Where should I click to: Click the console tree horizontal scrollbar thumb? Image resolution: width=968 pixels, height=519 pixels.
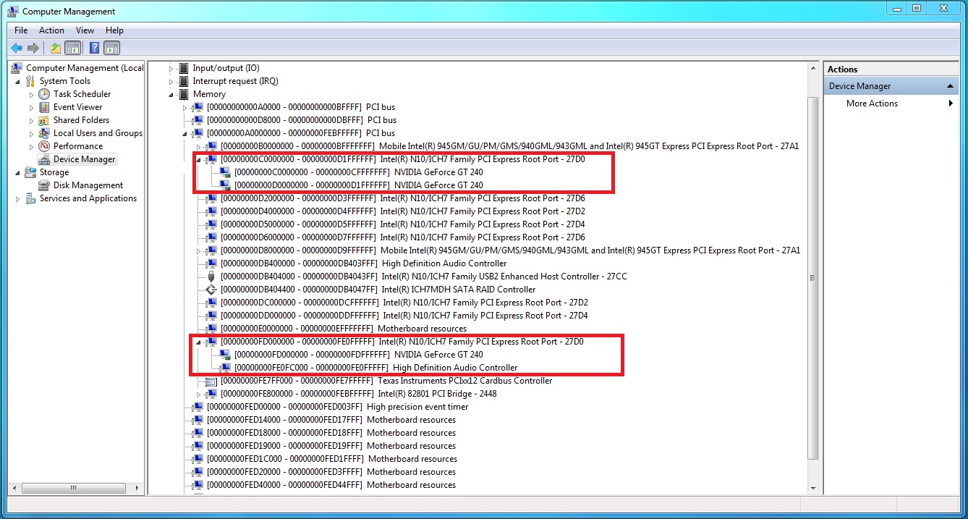point(72,489)
